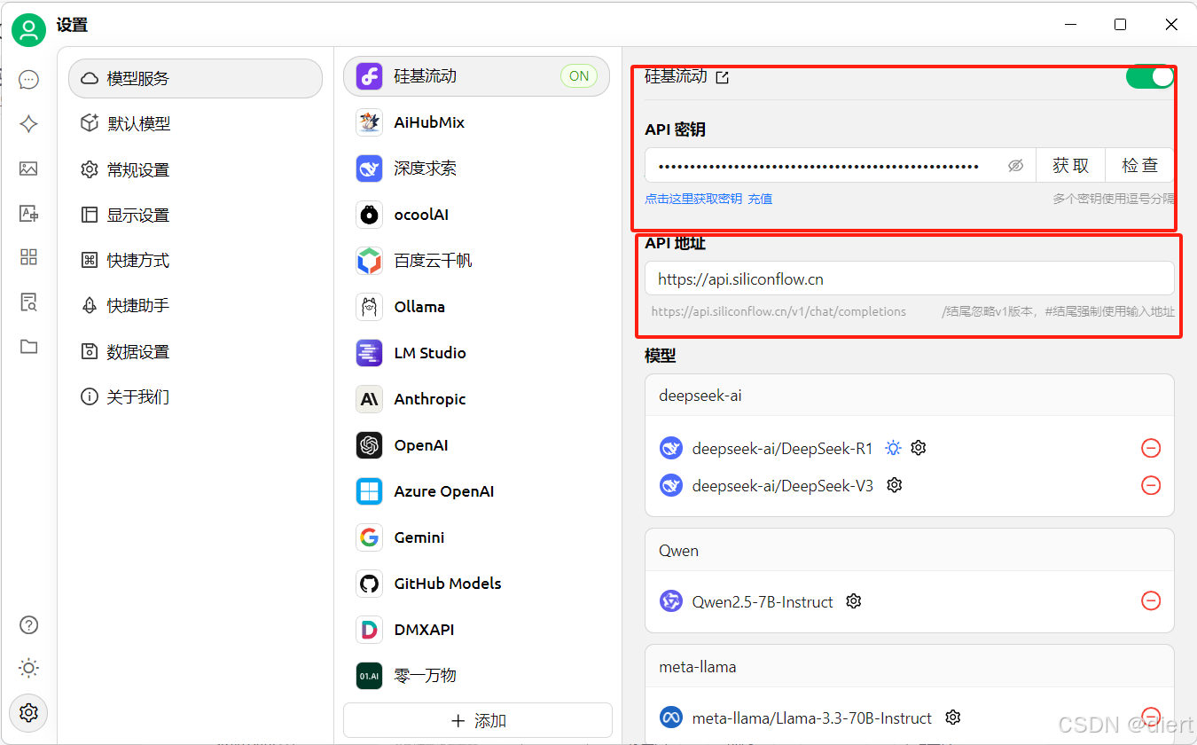Open the chat assistant sidebar icon
The height and width of the screenshot is (745, 1197).
28,80
